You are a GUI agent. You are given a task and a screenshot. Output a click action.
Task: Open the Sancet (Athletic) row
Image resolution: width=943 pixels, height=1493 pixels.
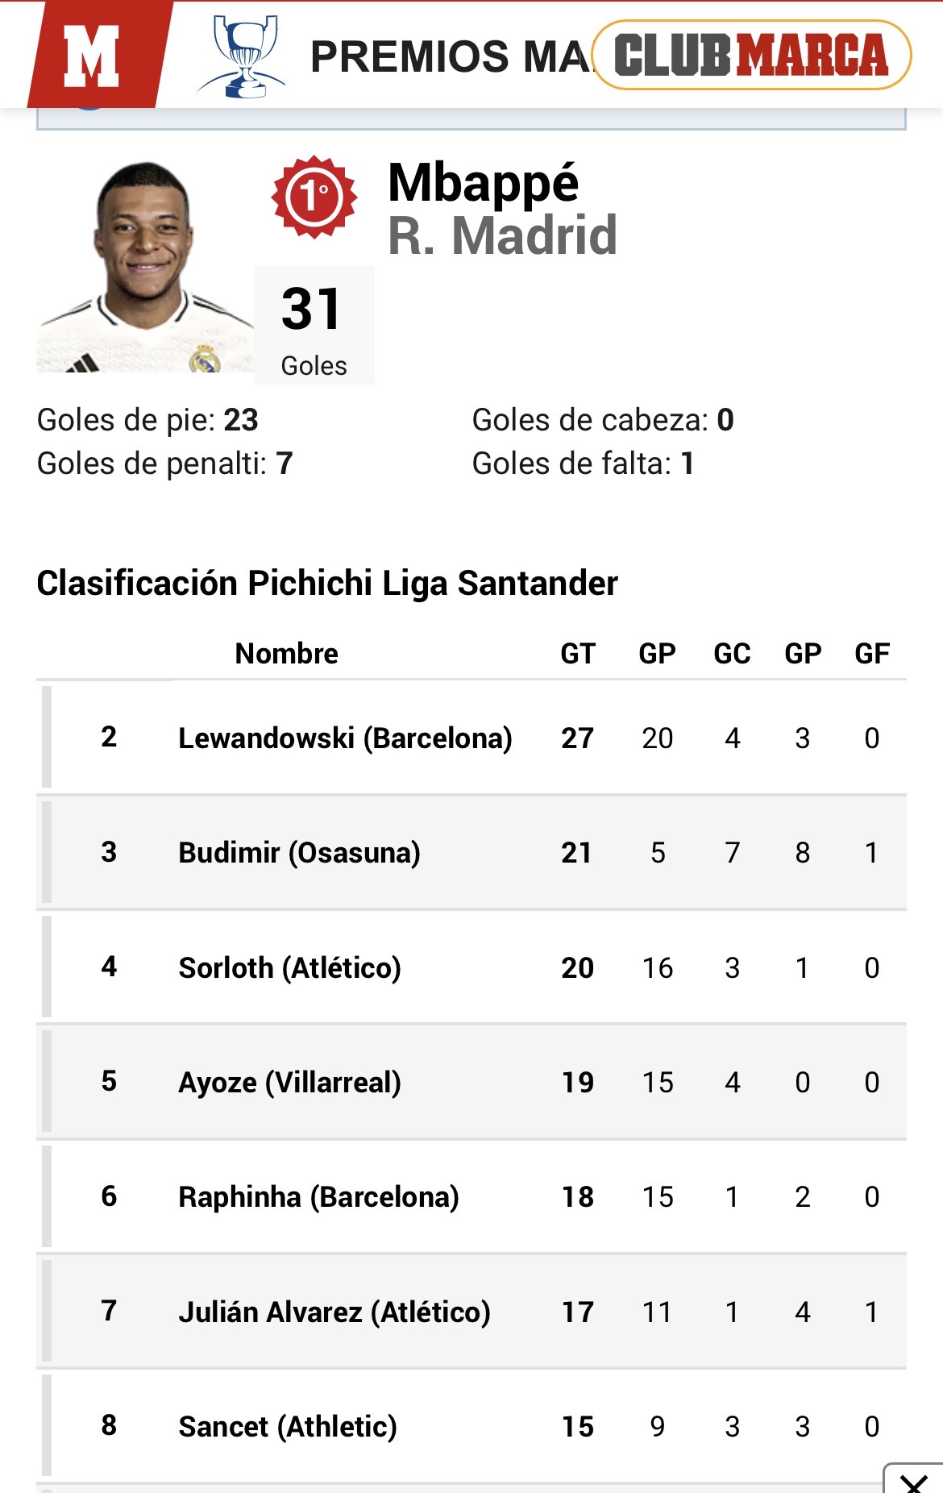click(x=288, y=1426)
